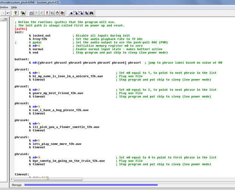This screenshot has height=190, width=235.
Task: Click the phrase1: label
Action: (x=22, y=69)
